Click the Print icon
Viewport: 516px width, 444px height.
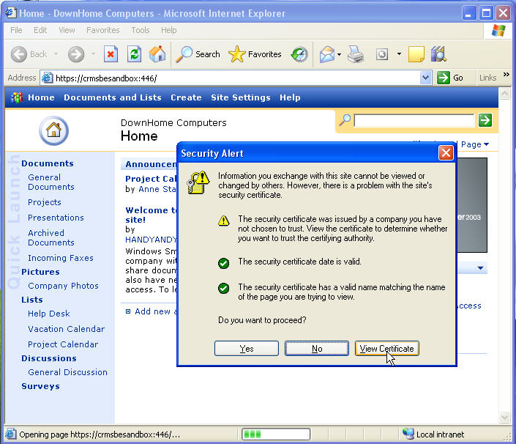356,54
